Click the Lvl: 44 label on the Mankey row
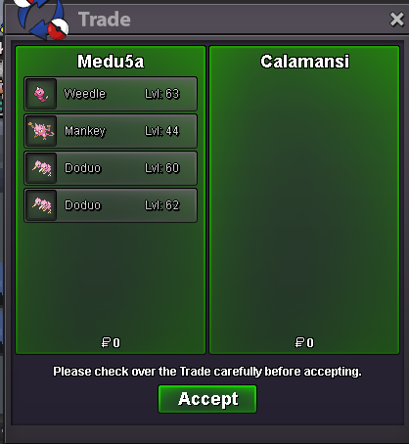The height and width of the screenshot is (444, 409). pyautogui.click(x=162, y=131)
